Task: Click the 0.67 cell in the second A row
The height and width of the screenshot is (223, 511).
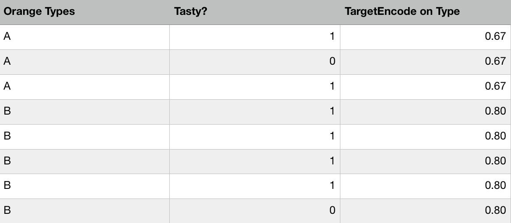Action: point(495,62)
